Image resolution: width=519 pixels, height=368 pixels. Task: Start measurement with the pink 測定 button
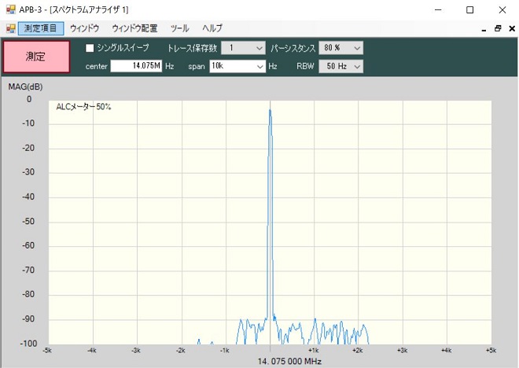coord(36,57)
